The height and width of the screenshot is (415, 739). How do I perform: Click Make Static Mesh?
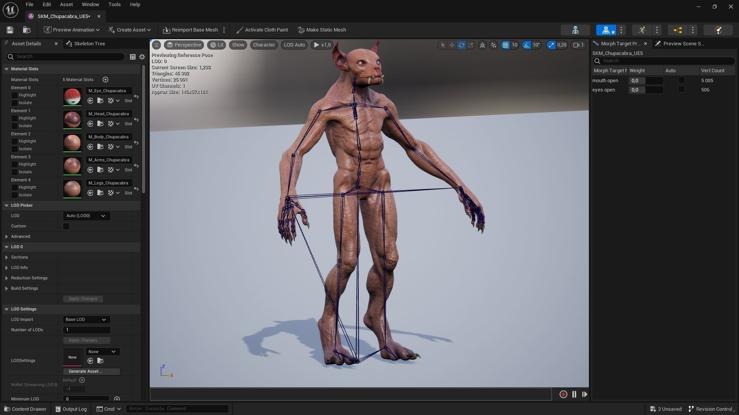[x=322, y=30]
